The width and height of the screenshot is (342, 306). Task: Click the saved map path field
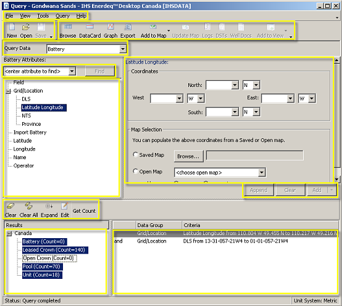[254, 155]
